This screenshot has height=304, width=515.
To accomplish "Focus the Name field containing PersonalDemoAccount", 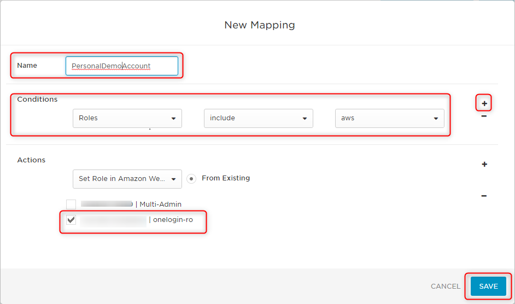I will pos(122,66).
